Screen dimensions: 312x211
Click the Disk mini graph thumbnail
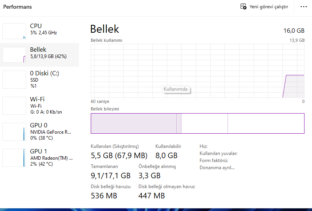click(x=14, y=79)
